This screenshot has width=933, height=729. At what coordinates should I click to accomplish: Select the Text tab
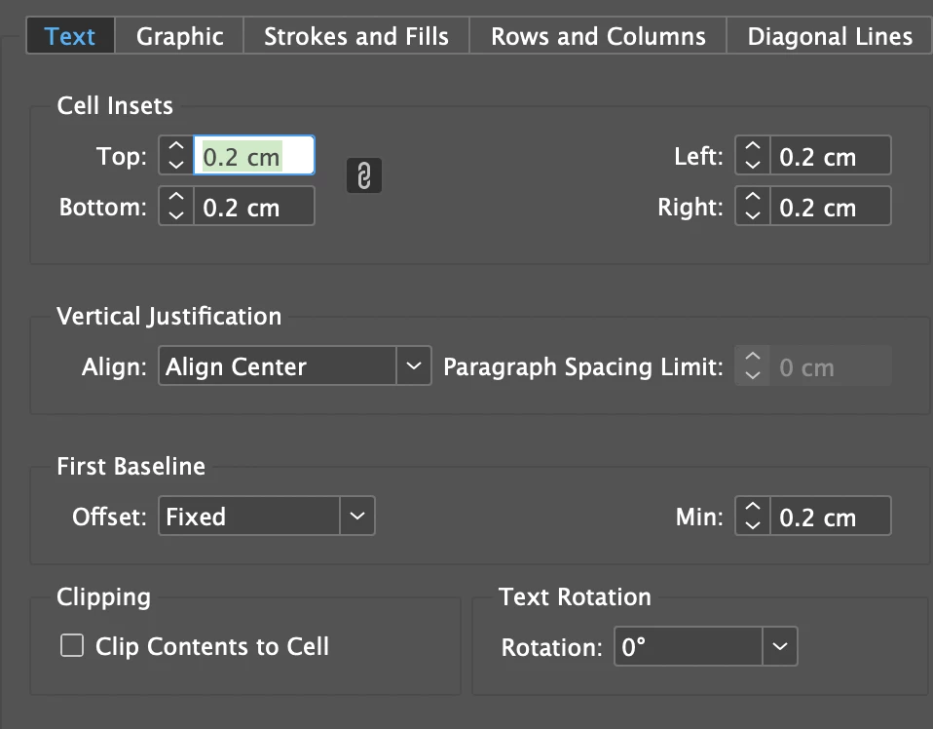pos(70,37)
